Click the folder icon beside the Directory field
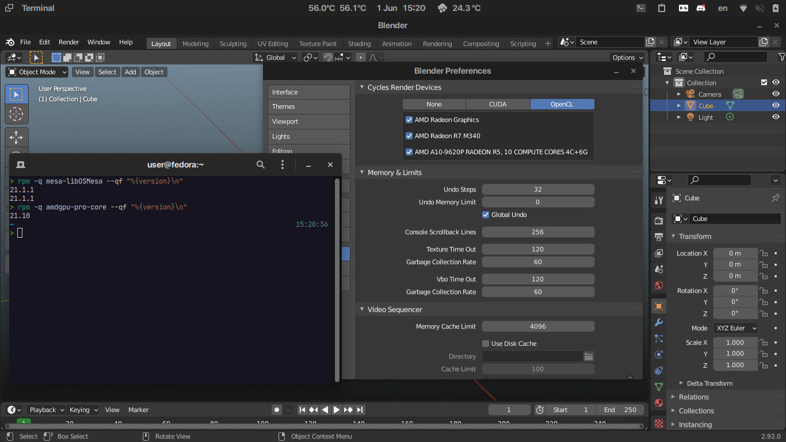The width and height of the screenshot is (786, 442). (589, 356)
